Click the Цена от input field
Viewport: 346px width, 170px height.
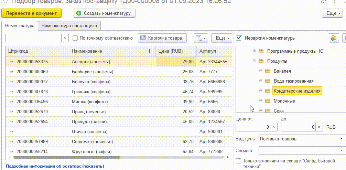(253, 127)
